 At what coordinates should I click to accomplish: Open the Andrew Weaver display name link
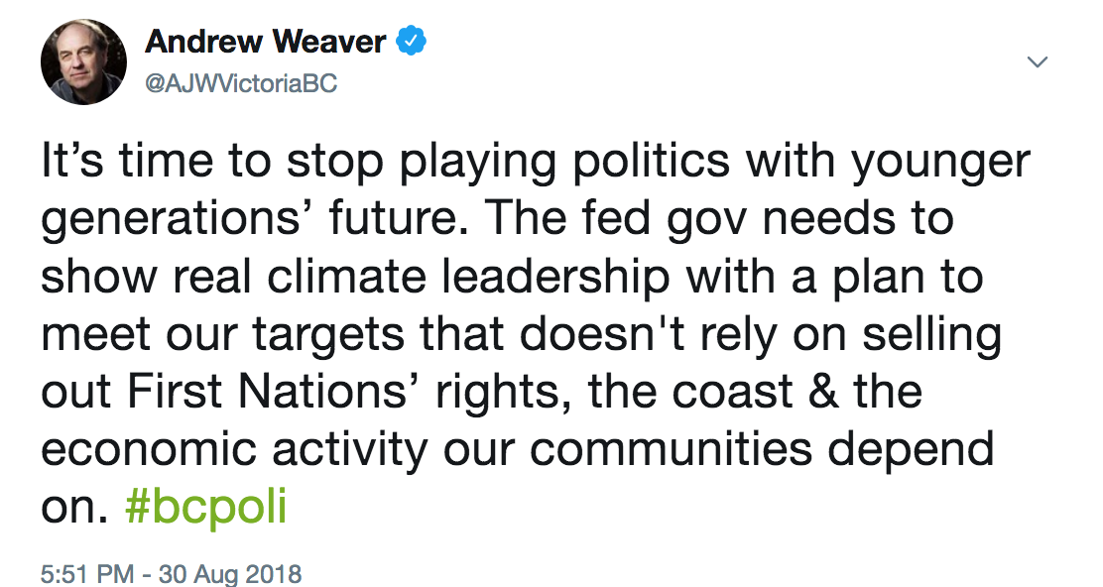point(265,42)
